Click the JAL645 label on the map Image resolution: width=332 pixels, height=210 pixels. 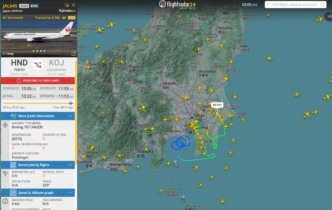(217, 105)
